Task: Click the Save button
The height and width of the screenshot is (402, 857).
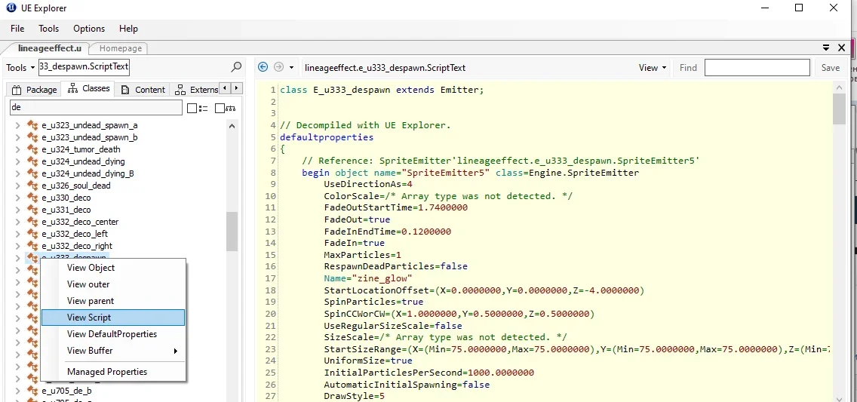Action: pyautogui.click(x=830, y=68)
